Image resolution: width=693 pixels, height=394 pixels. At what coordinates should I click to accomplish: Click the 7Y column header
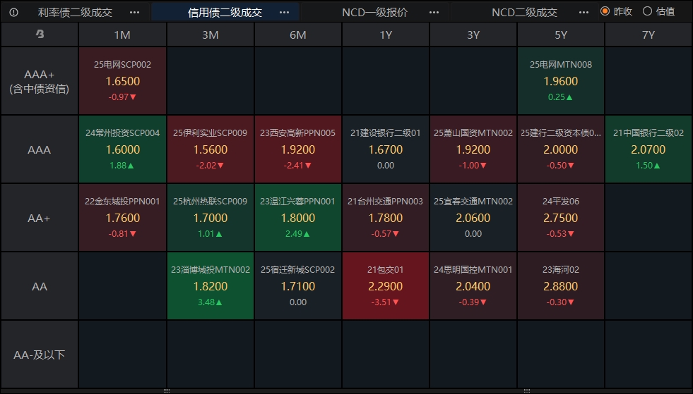coord(648,35)
